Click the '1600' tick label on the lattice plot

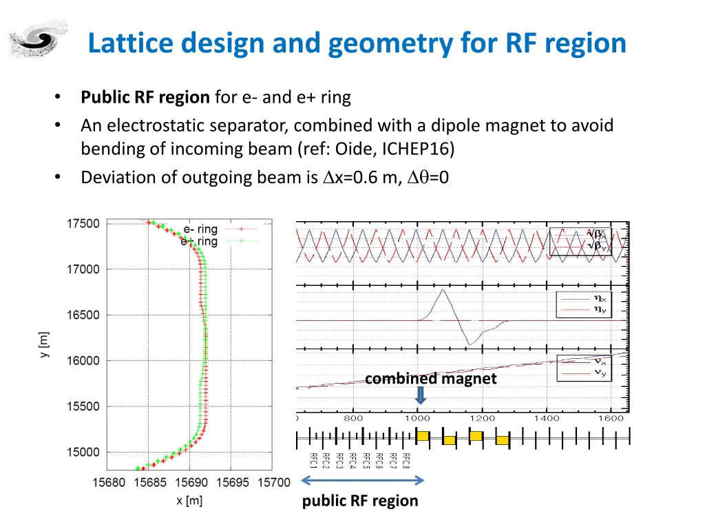click(x=611, y=418)
